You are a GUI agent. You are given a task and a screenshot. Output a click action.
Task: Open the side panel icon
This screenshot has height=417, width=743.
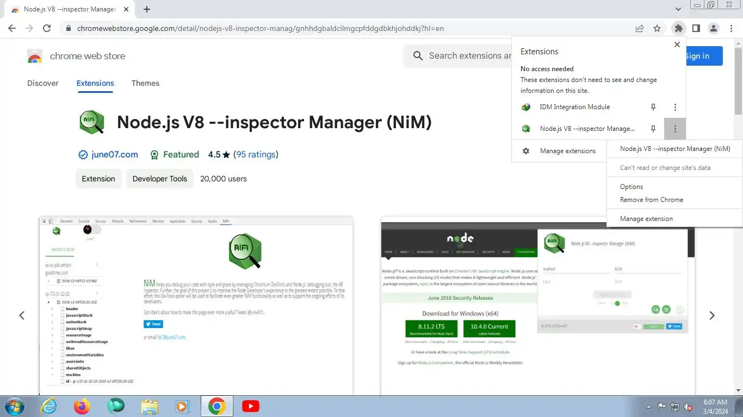coord(696,28)
